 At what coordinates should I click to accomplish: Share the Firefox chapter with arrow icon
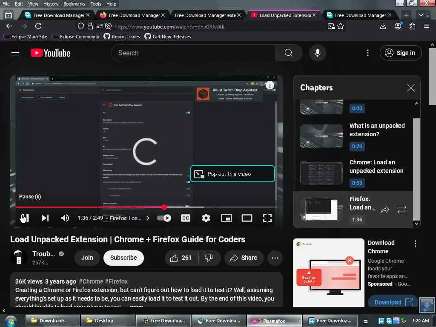coord(385,209)
